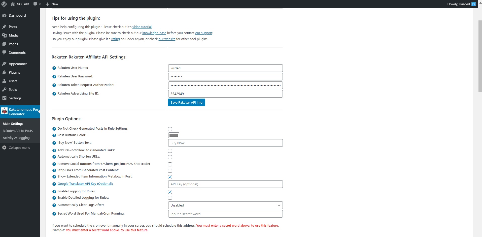482x237 pixels.
Task: Click the Media library icon
Action: [x=4, y=35]
